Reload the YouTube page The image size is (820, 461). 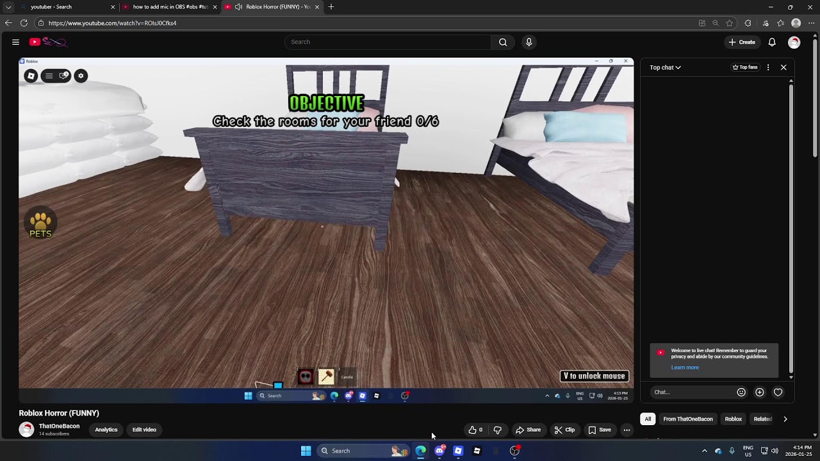click(24, 23)
